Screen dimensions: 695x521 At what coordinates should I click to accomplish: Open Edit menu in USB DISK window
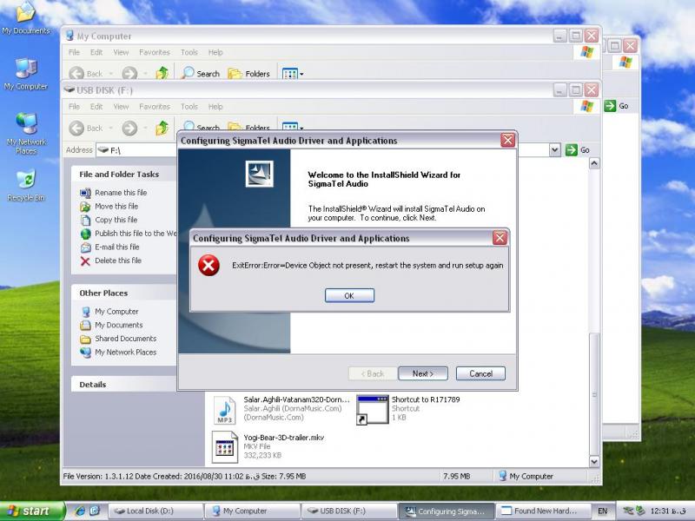click(96, 107)
